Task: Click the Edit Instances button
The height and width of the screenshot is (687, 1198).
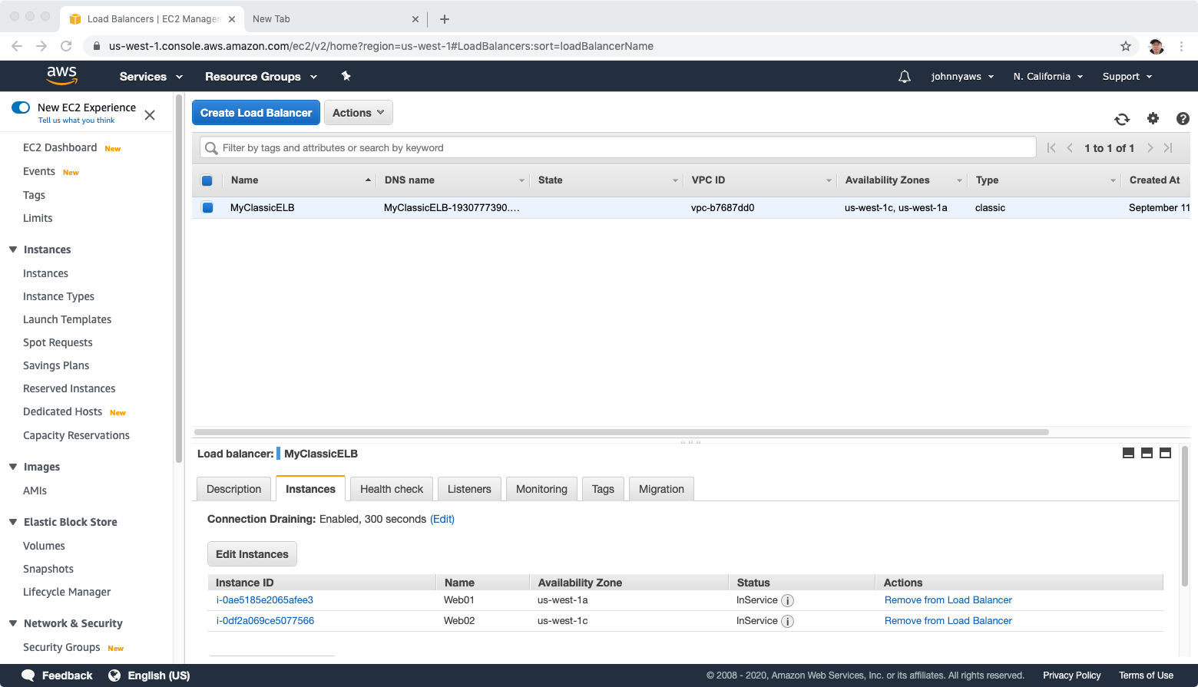Action: pos(252,554)
